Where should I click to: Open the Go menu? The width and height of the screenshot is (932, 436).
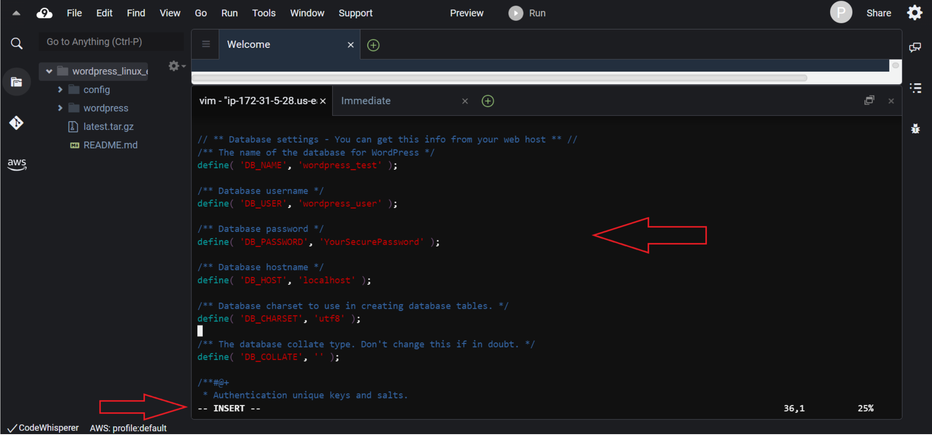(x=201, y=13)
